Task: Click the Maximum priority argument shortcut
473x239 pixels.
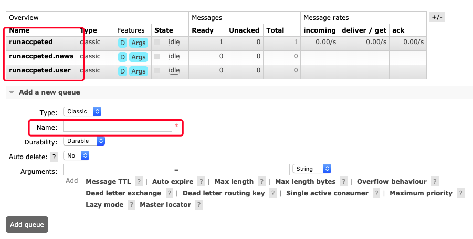Action: (x=421, y=193)
